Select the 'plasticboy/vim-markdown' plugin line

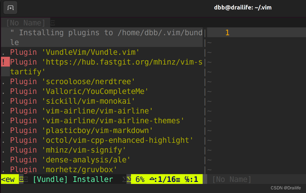[x=81, y=130]
